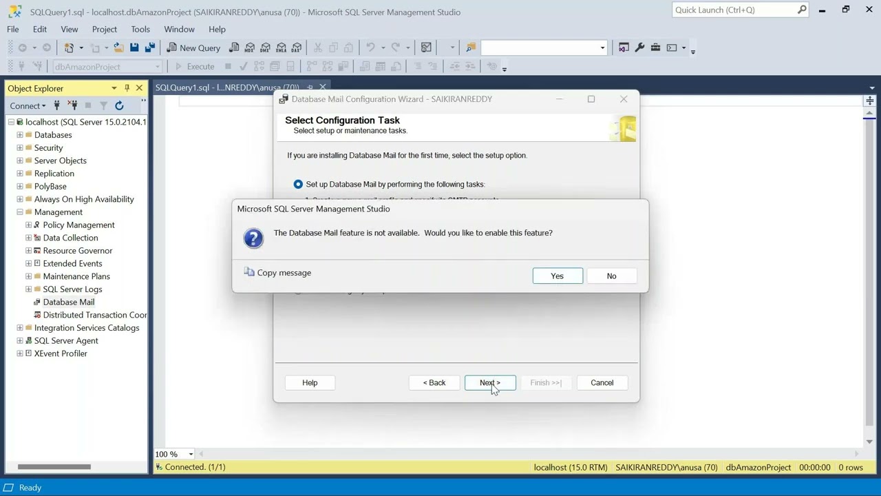881x496 pixels.
Task: Click the wizard's Back button
Action: (434, 383)
